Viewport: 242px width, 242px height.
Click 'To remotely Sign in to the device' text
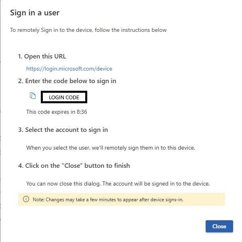(x=88, y=30)
